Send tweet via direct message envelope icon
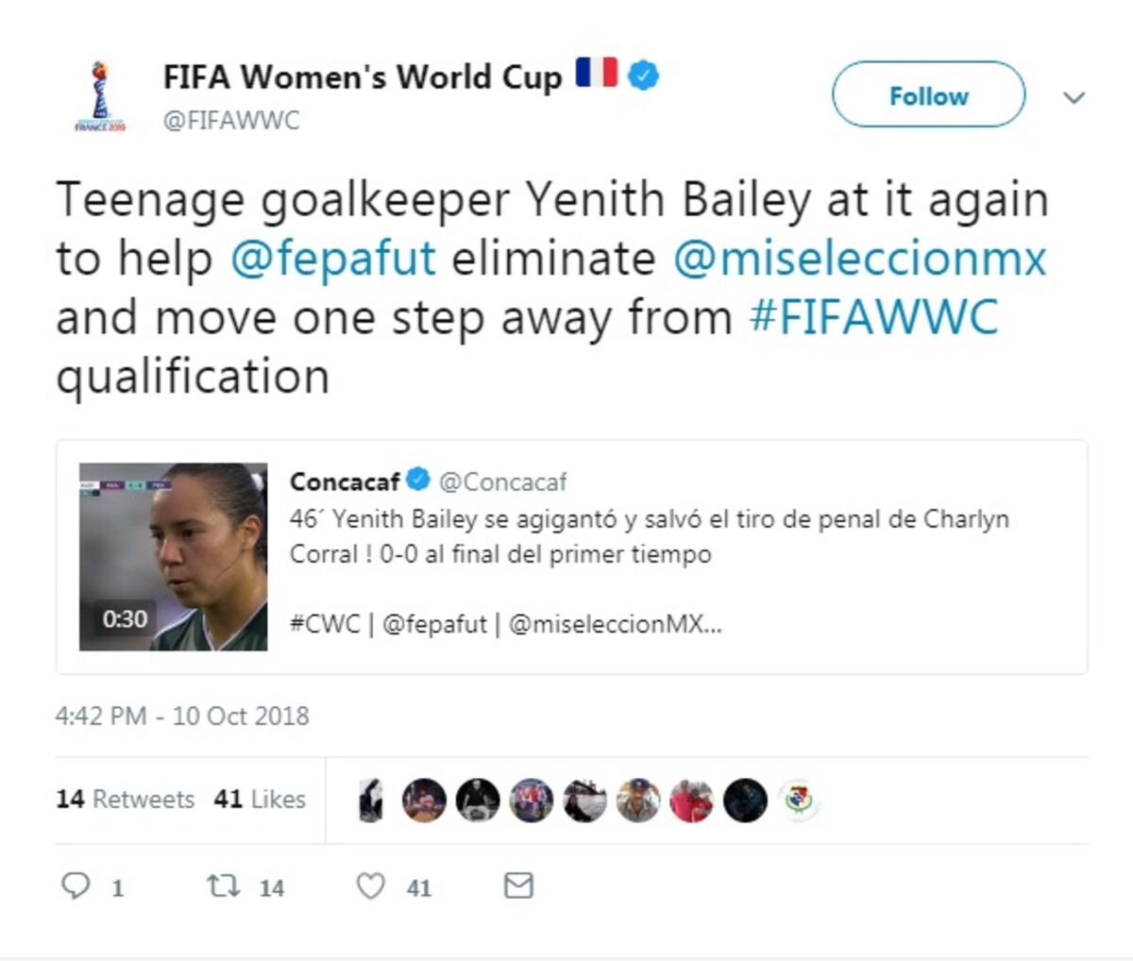Image resolution: width=1133 pixels, height=961 pixels. (x=518, y=885)
